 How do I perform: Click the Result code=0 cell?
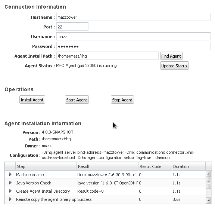90,191
